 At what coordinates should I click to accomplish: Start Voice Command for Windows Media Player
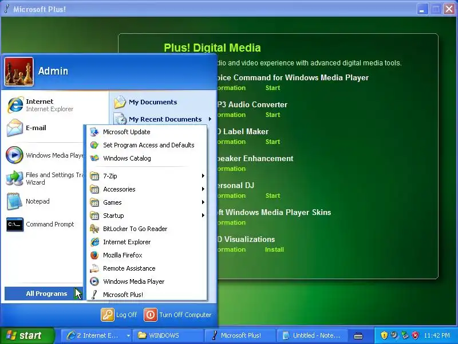click(273, 88)
